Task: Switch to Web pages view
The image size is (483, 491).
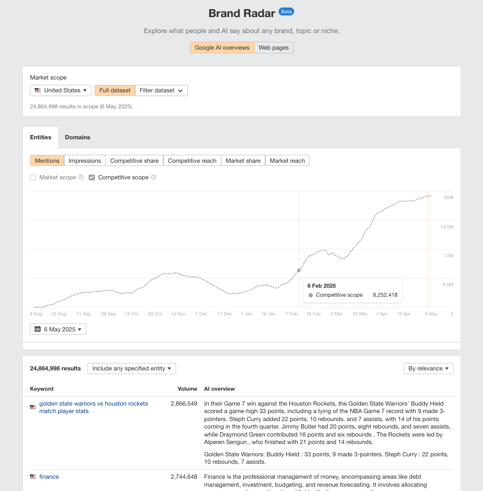Action: (273, 47)
